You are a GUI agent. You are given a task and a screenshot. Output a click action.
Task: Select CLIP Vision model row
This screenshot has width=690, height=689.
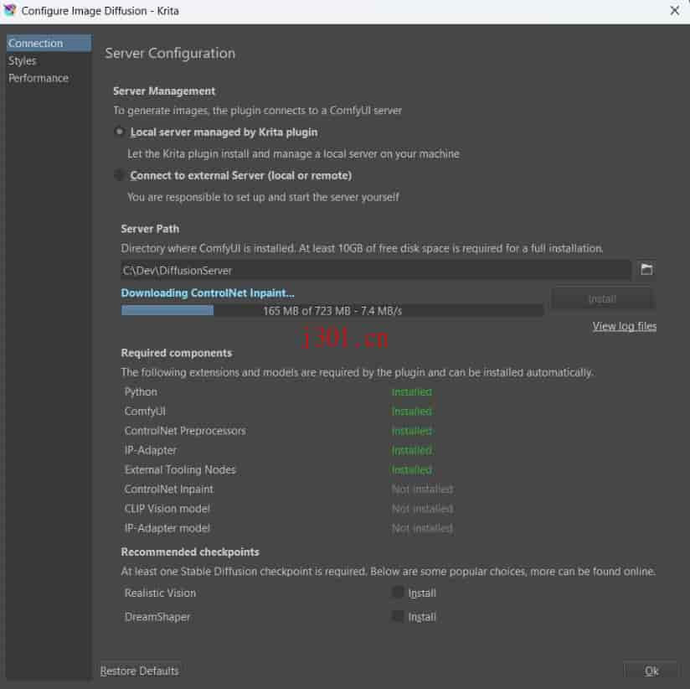[x=289, y=509]
